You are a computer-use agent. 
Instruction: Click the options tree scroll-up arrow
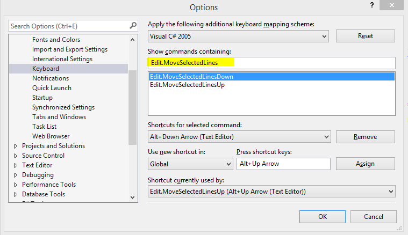tap(132, 40)
